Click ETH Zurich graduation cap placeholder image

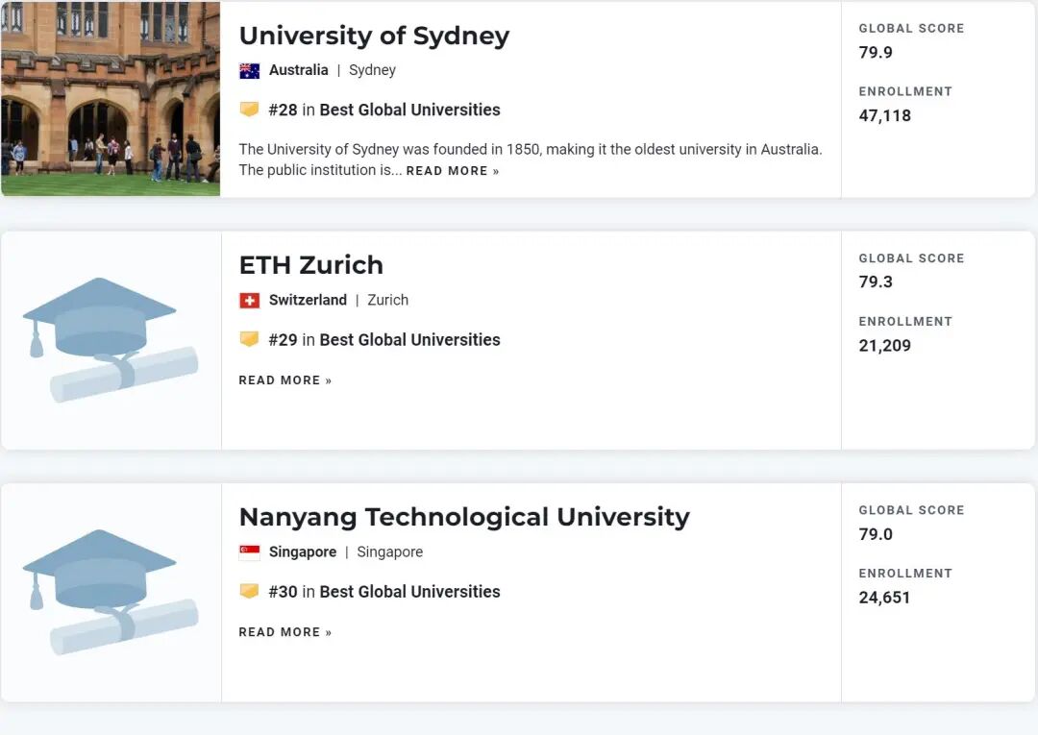pyautogui.click(x=110, y=339)
